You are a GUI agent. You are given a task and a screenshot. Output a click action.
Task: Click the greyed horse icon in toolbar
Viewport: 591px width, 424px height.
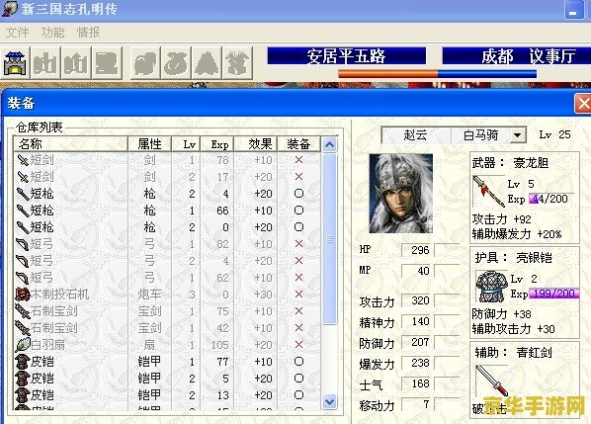point(146,63)
